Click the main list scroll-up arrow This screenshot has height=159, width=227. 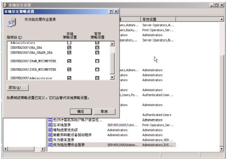pos(221,19)
